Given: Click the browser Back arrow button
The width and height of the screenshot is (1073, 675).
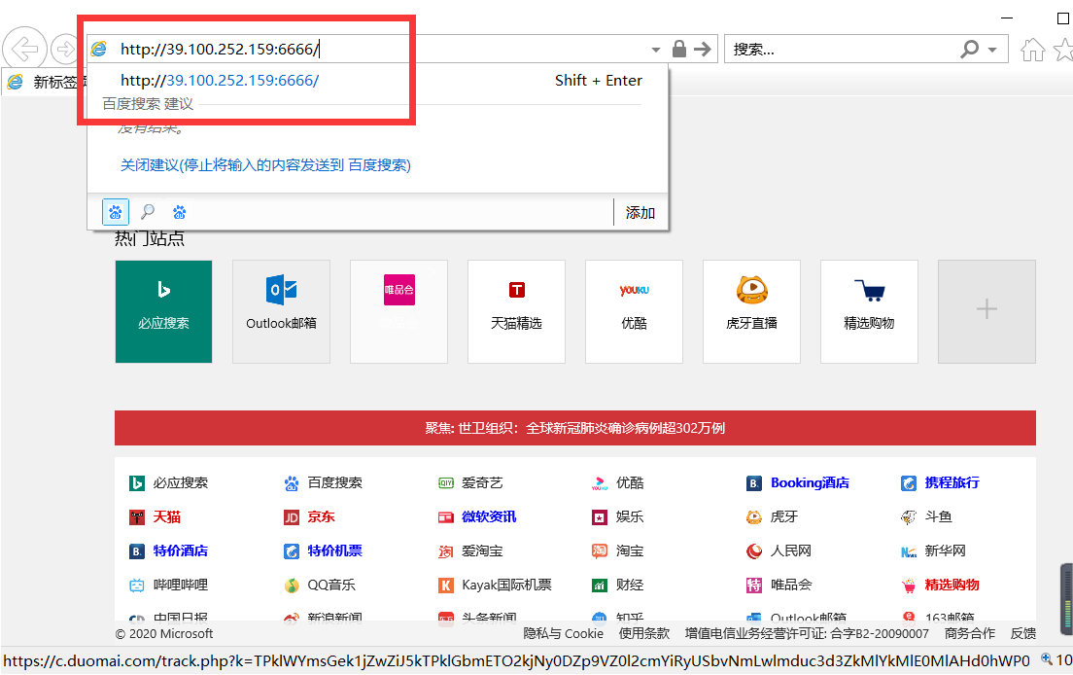Looking at the screenshot, I should [24, 50].
